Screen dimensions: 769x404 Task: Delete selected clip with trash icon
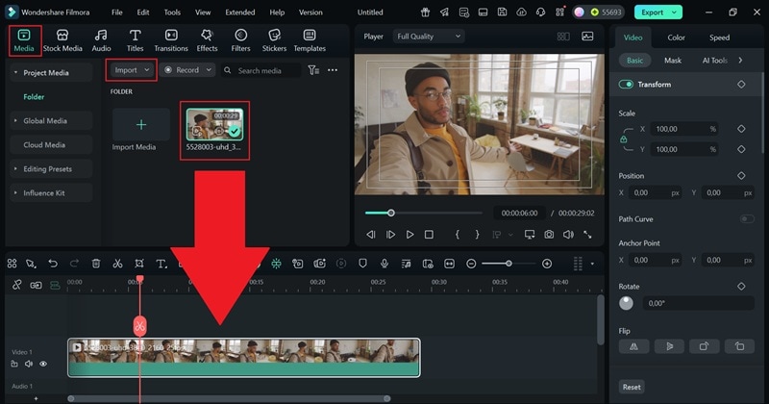tap(96, 264)
